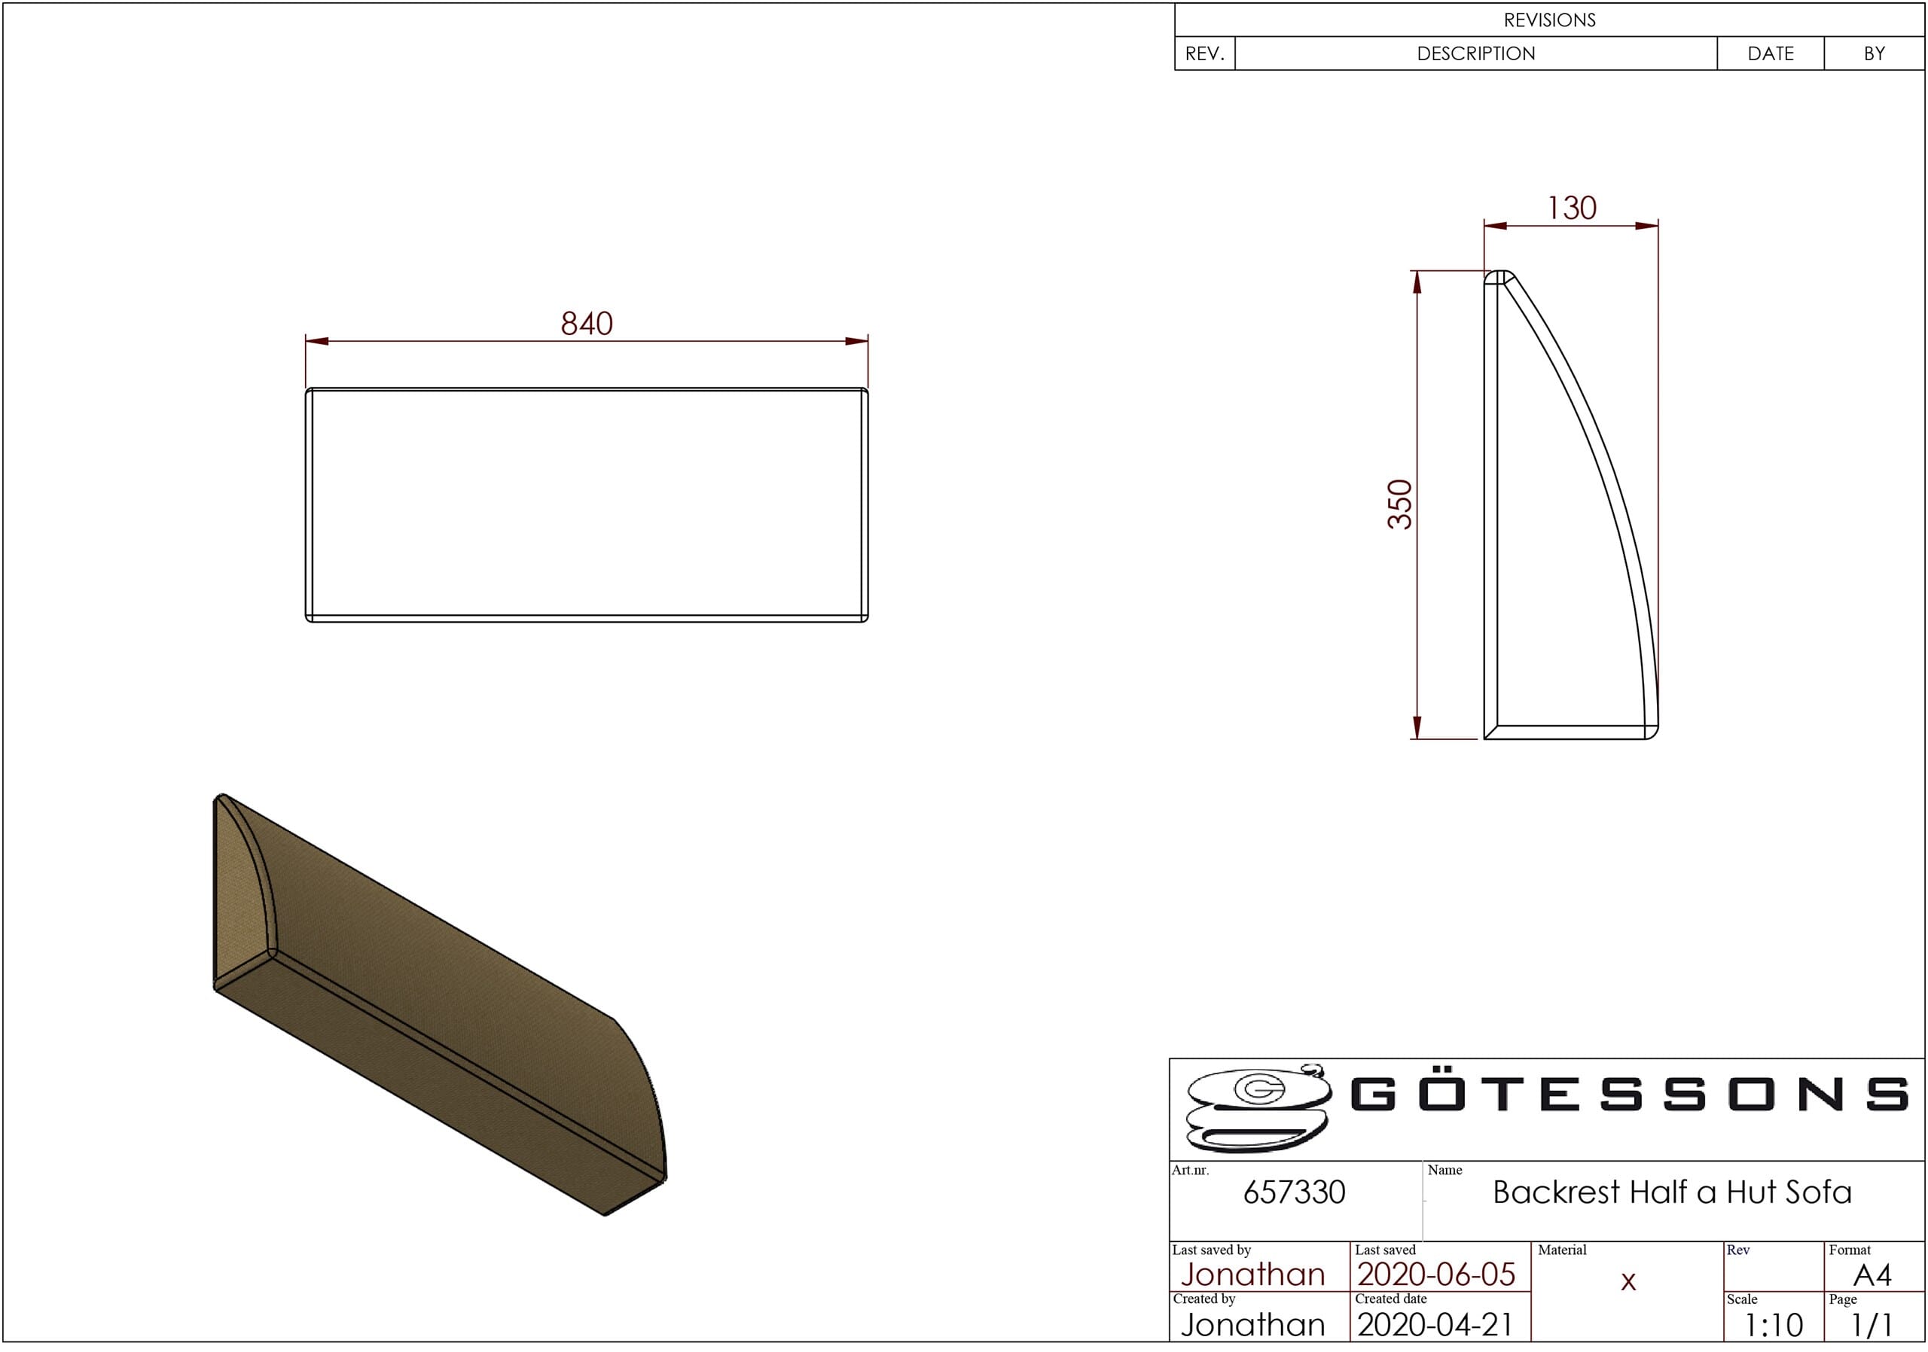1928x1352 pixels.
Task: Click the Format A4 field
Action: [1872, 1276]
